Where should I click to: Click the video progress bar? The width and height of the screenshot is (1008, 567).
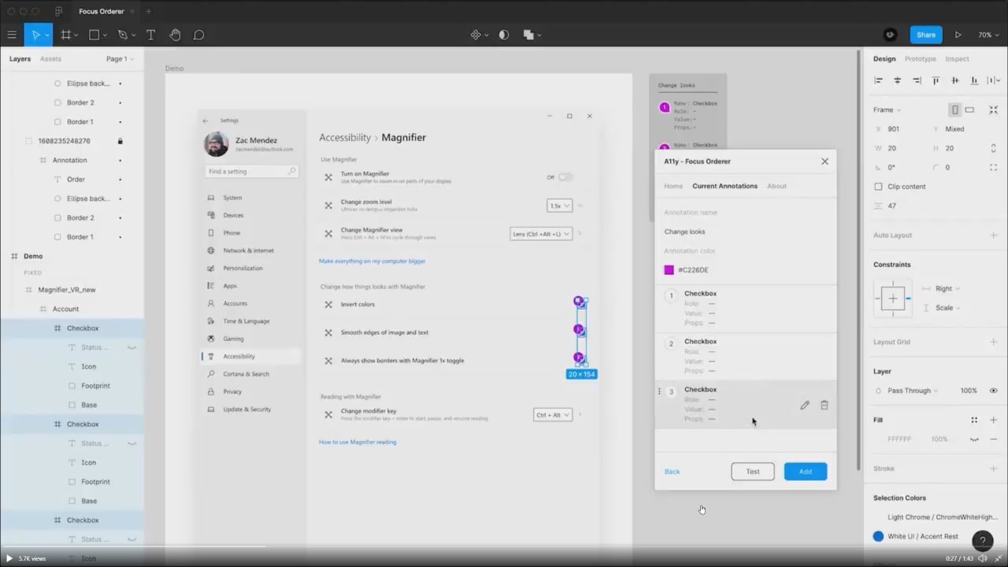[x=504, y=547]
